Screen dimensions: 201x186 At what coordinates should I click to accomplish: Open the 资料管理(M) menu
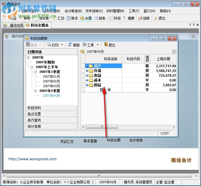(x=115, y=11)
